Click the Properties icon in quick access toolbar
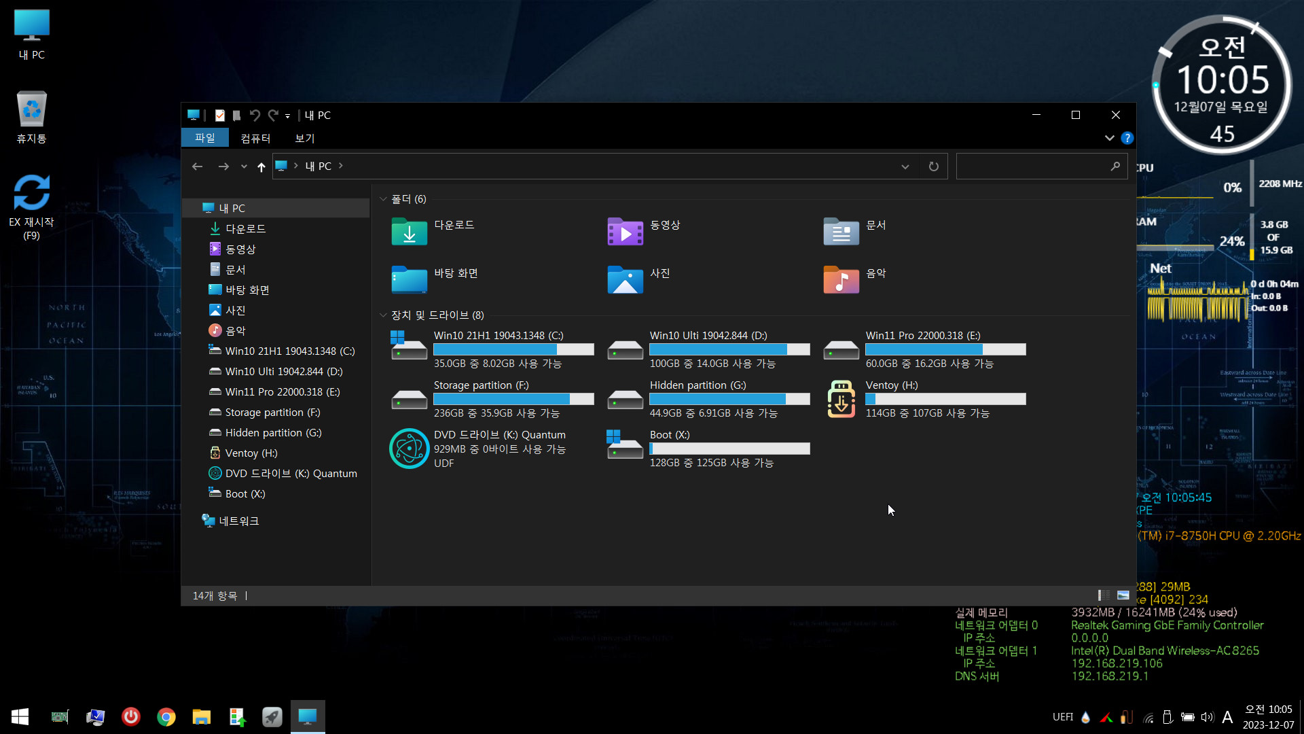Image resolution: width=1304 pixels, height=734 pixels. (219, 116)
